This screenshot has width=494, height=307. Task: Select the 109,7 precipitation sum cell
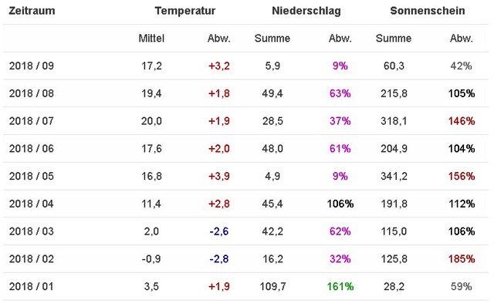pyautogui.click(x=272, y=286)
